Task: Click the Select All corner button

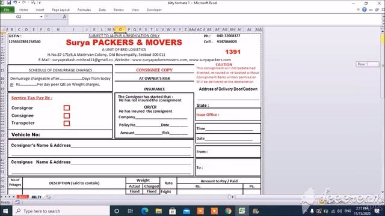Action: (4, 29)
